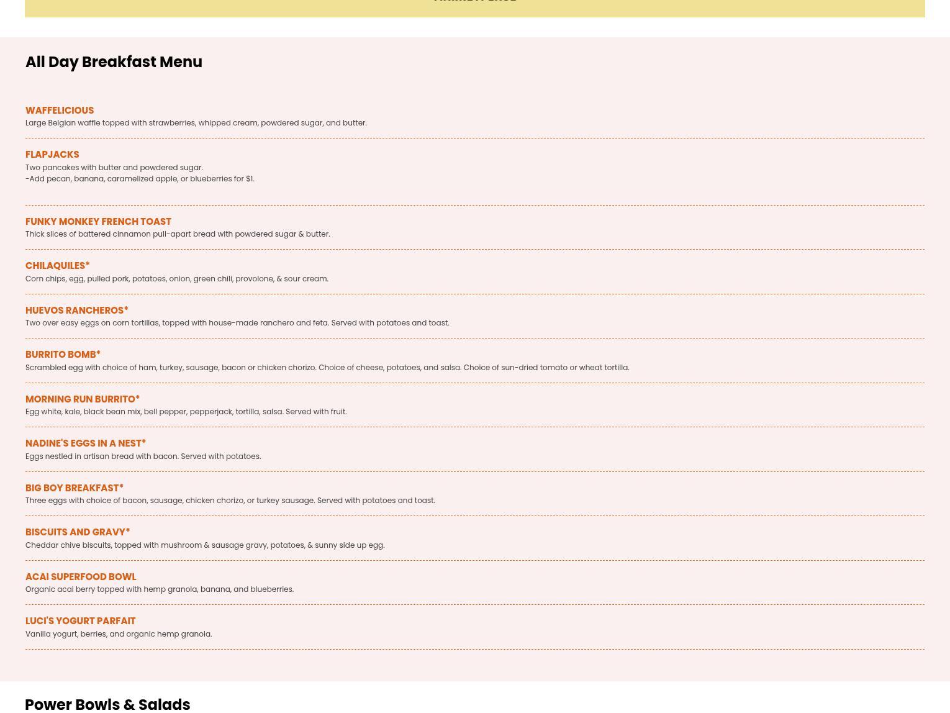Click the "Corn chips, egg, pulled pork" description
Screen dimensions: 950x713
[x=177, y=279]
